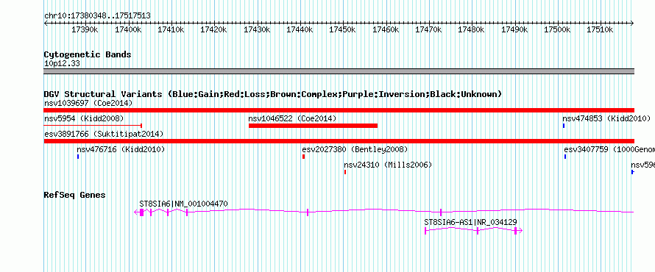Click the 17490k ruler tick label
The width and height of the screenshot is (655, 272).
515,29
